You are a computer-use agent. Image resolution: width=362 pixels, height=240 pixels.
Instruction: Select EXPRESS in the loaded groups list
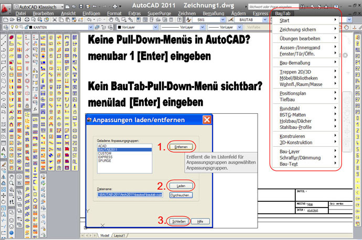124,157
